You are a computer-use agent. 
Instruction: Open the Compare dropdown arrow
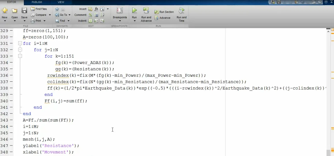[x=50, y=15]
